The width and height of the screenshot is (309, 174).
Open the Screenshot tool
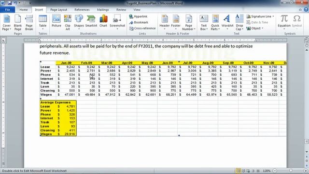[x=117, y=23]
